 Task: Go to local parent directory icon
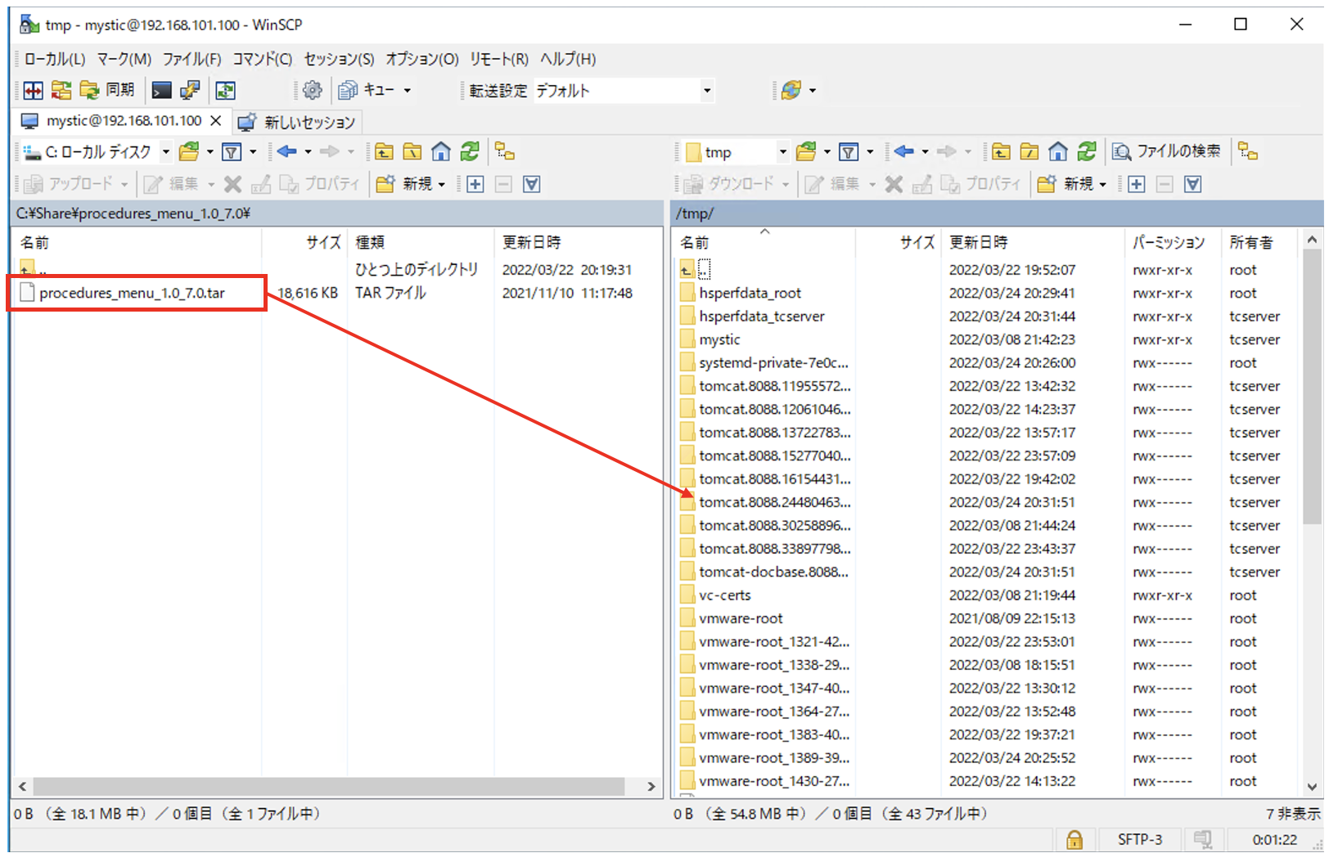click(384, 151)
